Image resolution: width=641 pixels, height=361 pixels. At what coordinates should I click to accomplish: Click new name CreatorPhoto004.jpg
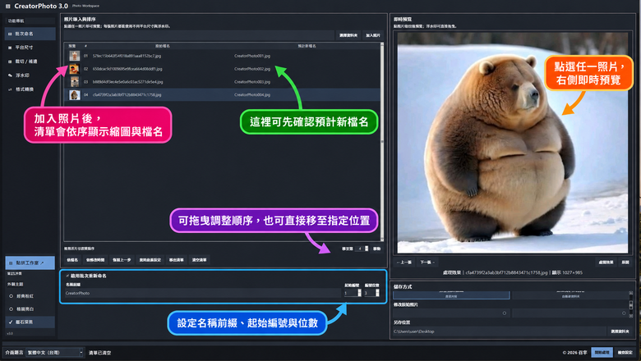(252, 95)
